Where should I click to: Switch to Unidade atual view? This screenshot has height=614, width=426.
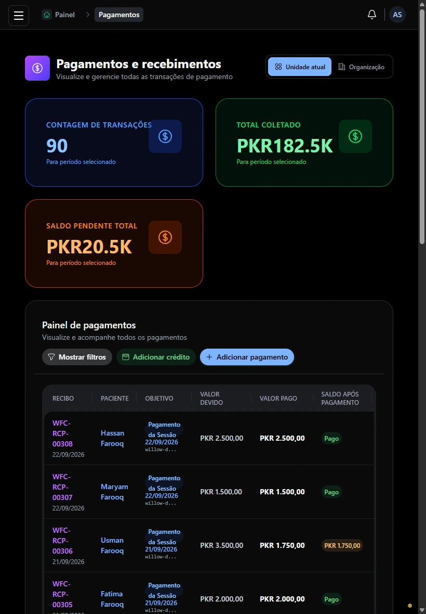click(x=300, y=67)
